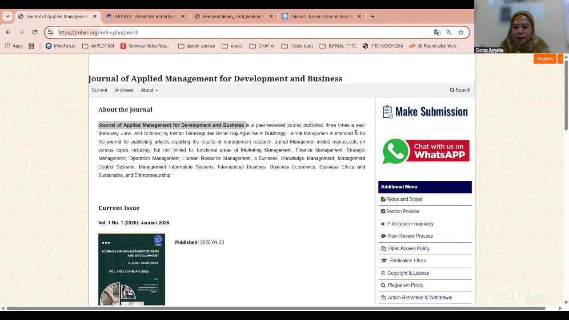Viewport: 569px width, 320px height.
Task: Open the Vol. 1 No. 1 (2026) issue link
Action: 133,223
